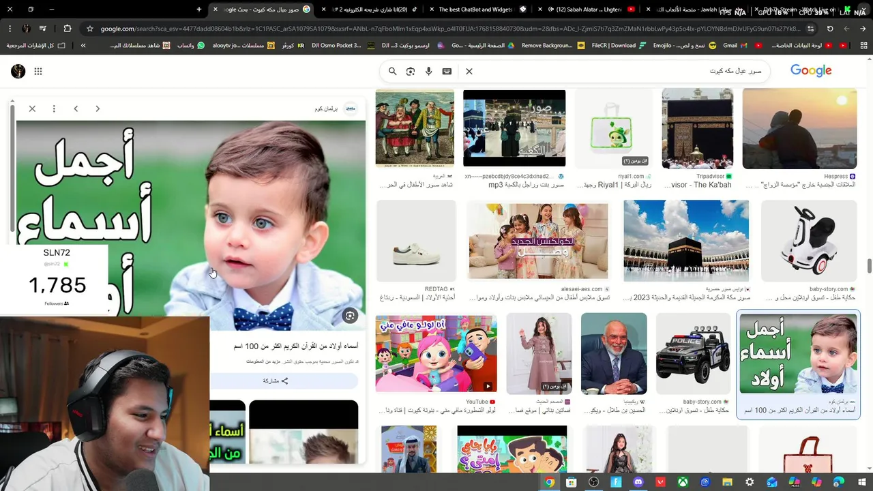
Task: Open the YouTube لولو cartoon image result
Action: 436,354
